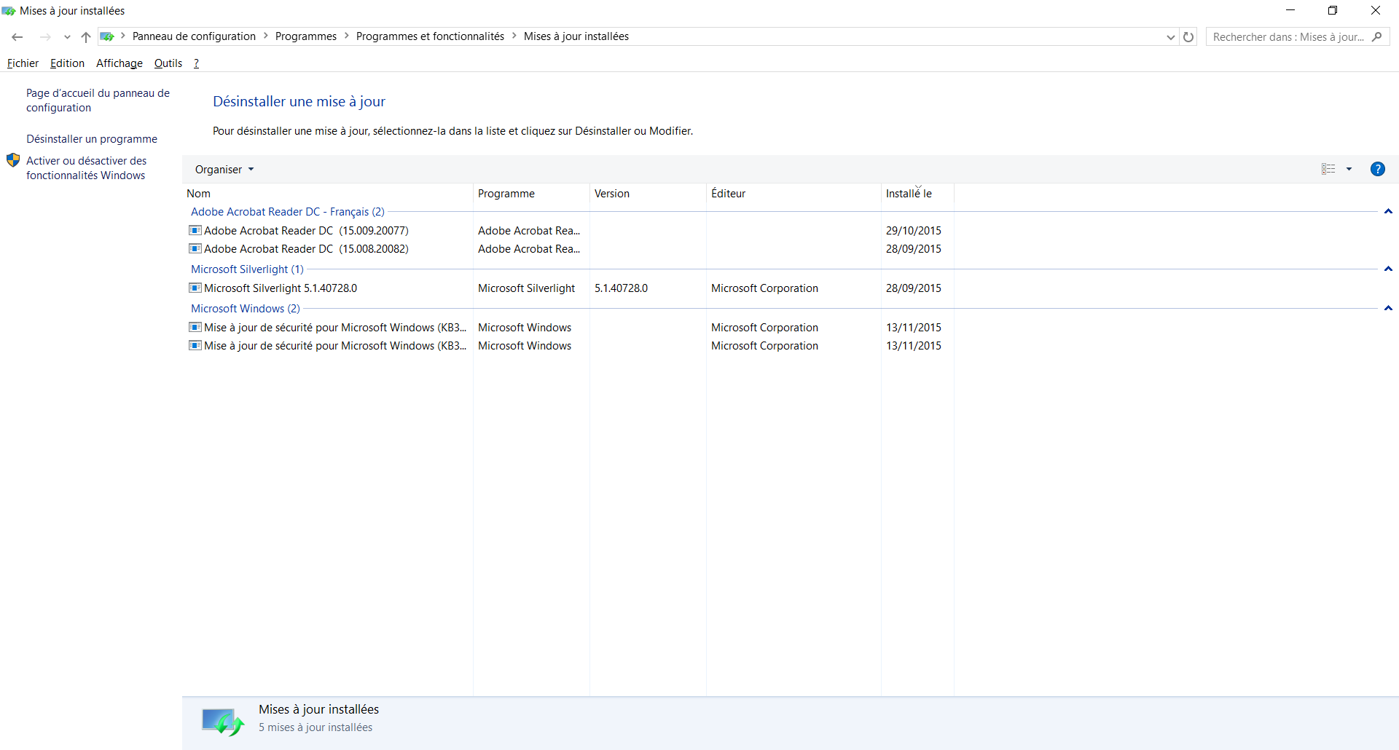Select Adobe Acrobat Reader DC (15.009.20077) update
Image resolution: width=1399 pixels, height=750 pixels.
tap(306, 231)
